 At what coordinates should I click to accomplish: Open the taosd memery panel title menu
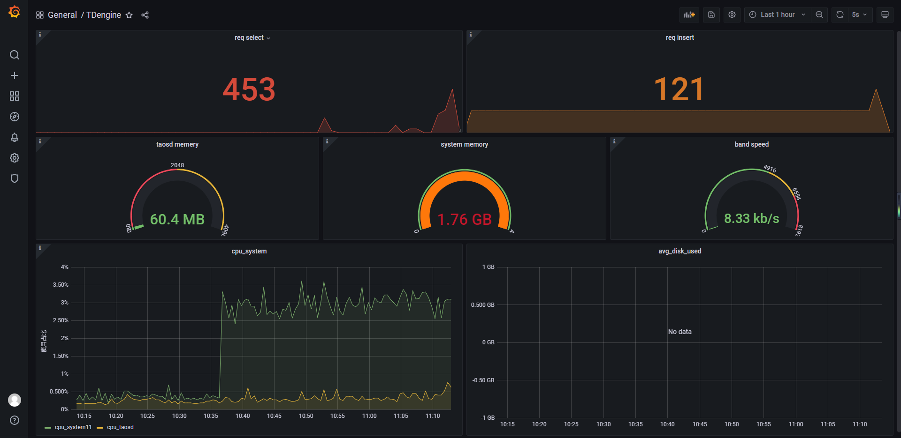[x=177, y=144]
